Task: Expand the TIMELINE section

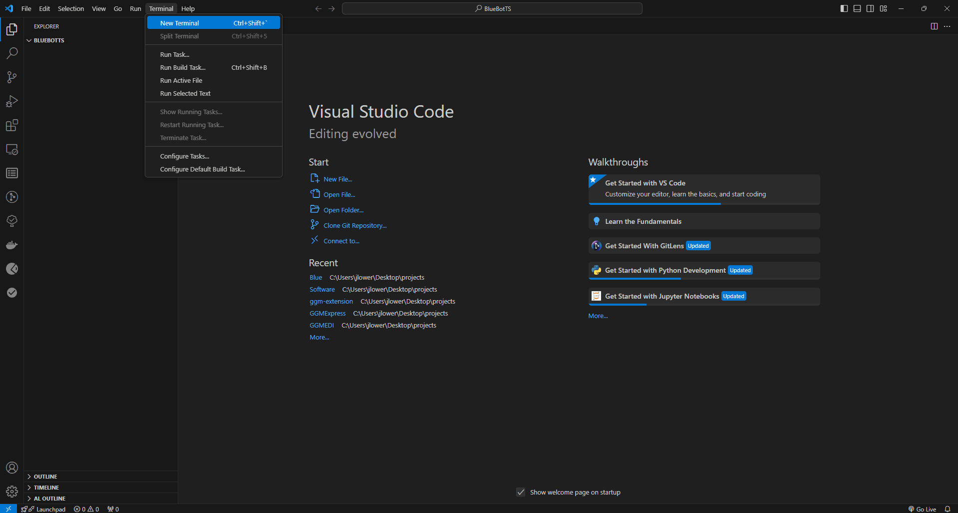Action: point(101,488)
